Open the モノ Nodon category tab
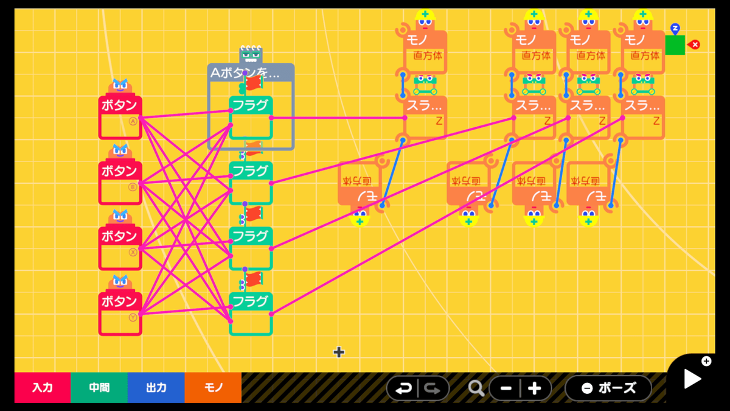Screen dimensions: 730x411 coord(213,387)
